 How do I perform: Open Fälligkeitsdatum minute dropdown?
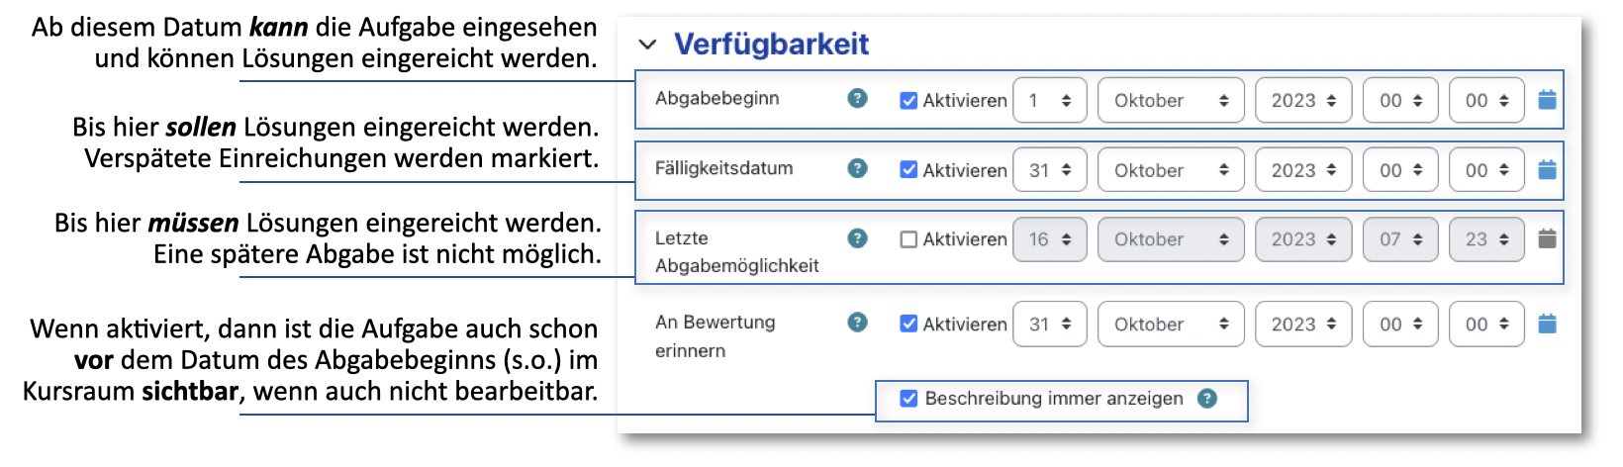tap(1485, 170)
